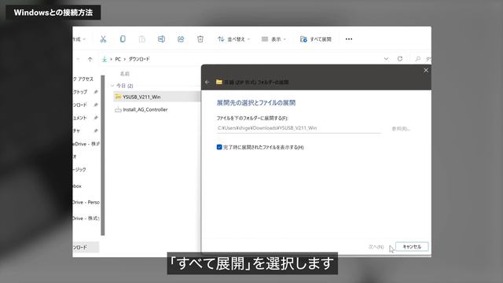Click the Refresh icon beside address bar
The width and height of the screenshot is (503, 283).
coord(400,59)
